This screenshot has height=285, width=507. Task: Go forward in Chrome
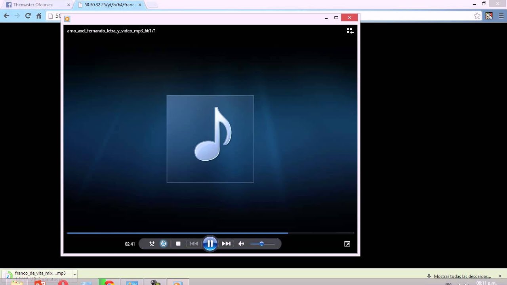coord(17,16)
